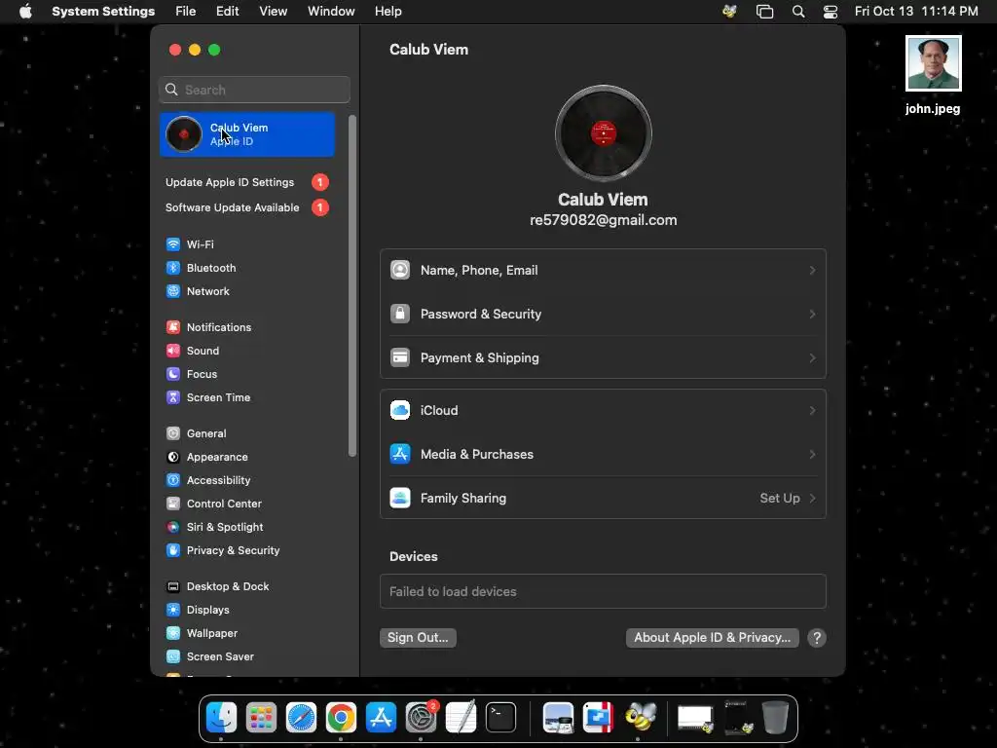Open Spotlight search in menu bar
This screenshot has width=997, height=748.
[x=798, y=12]
